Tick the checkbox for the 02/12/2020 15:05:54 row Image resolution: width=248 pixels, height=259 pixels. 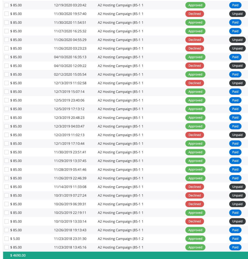[7, 74]
